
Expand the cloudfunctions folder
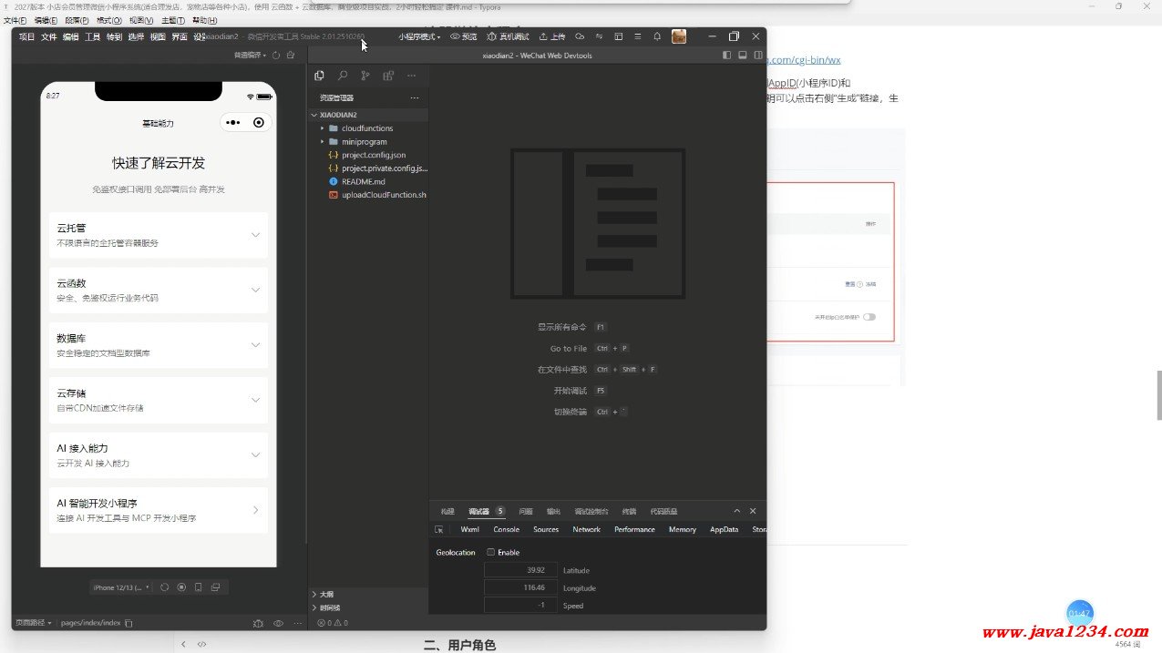pyautogui.click(x=366, y=128)
